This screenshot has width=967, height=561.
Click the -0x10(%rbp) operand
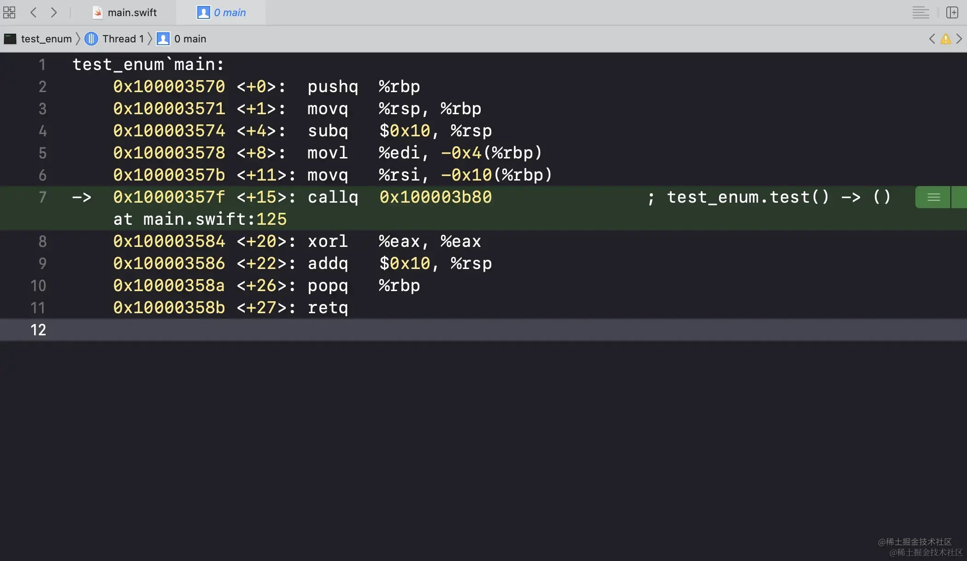[496, 175]
